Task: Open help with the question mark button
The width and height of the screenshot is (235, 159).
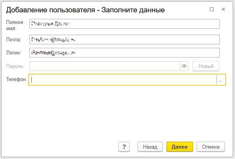Action: point(124,147)
